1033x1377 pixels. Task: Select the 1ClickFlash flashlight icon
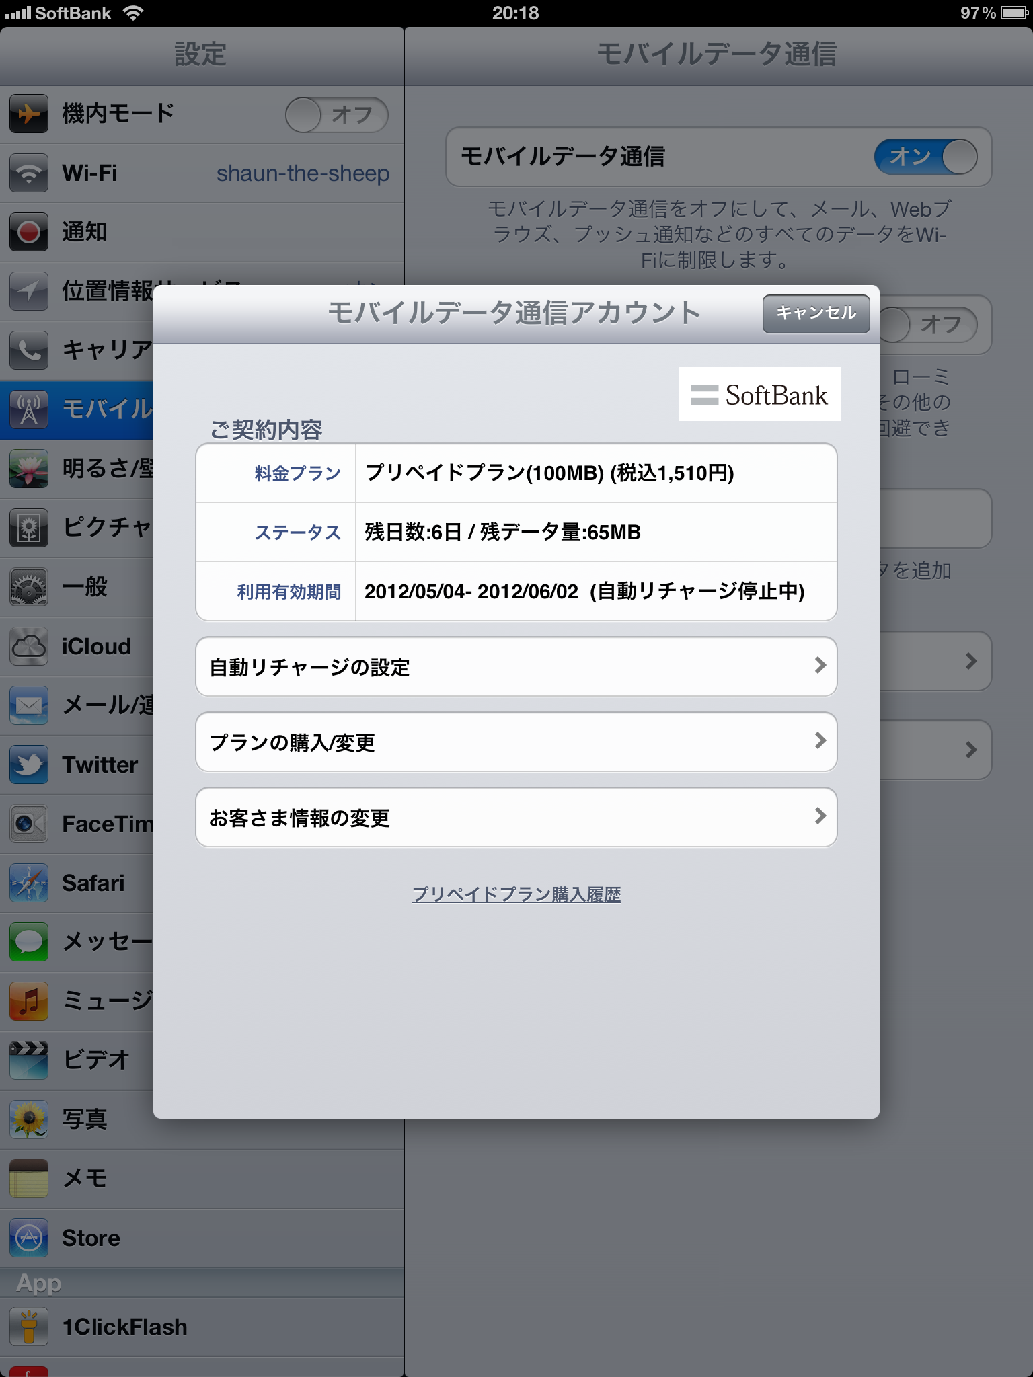[x=29, y=1327]
